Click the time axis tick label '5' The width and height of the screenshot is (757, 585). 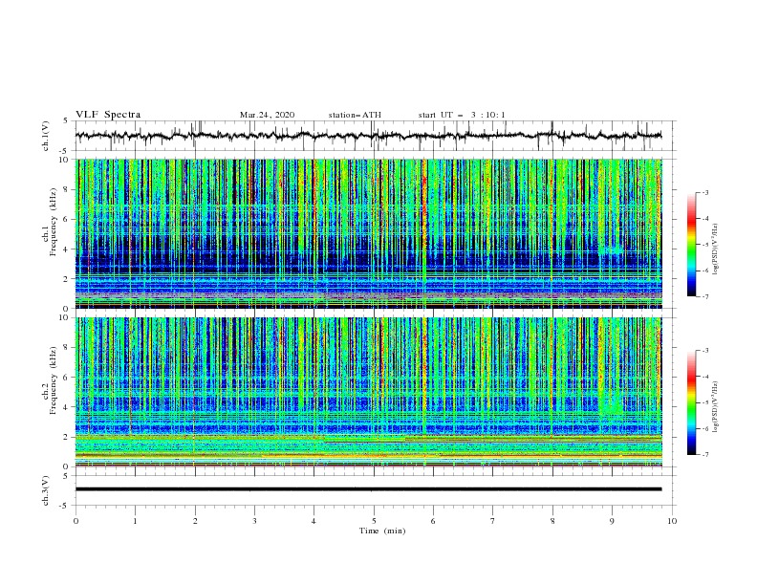[374, 521]
